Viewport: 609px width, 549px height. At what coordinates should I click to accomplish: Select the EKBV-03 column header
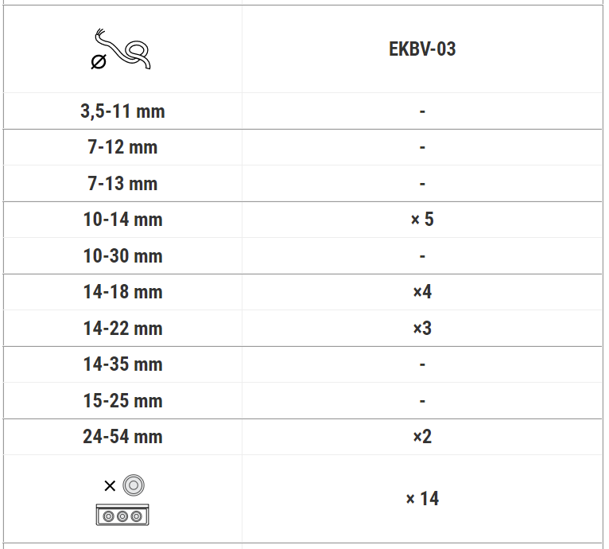[422, 49]
